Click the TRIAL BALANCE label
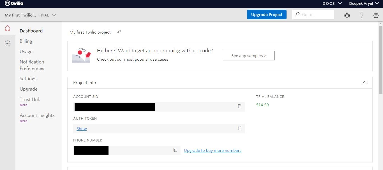383x170 pixels. pos(270,96)
